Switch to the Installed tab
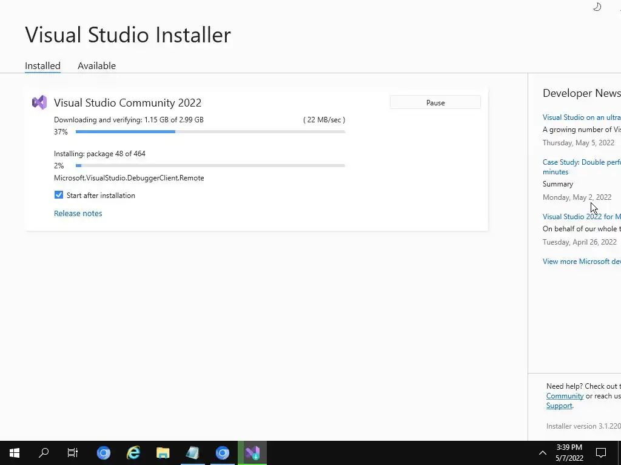Viewport: 621px width, 465px height. (43, 65)
